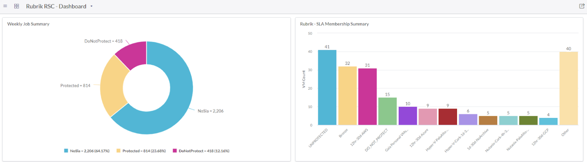
Task: Click the DoNotProtect = 418 callout label
Action: click(x=103, y=41)
